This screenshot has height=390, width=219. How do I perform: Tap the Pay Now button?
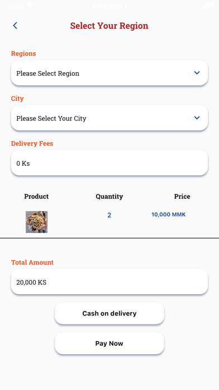pyautogui.click(x=109, y=343)
